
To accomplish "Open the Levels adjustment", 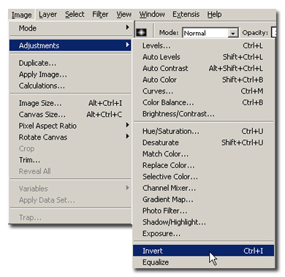I will pyautogui.click(x=203, y=45).
